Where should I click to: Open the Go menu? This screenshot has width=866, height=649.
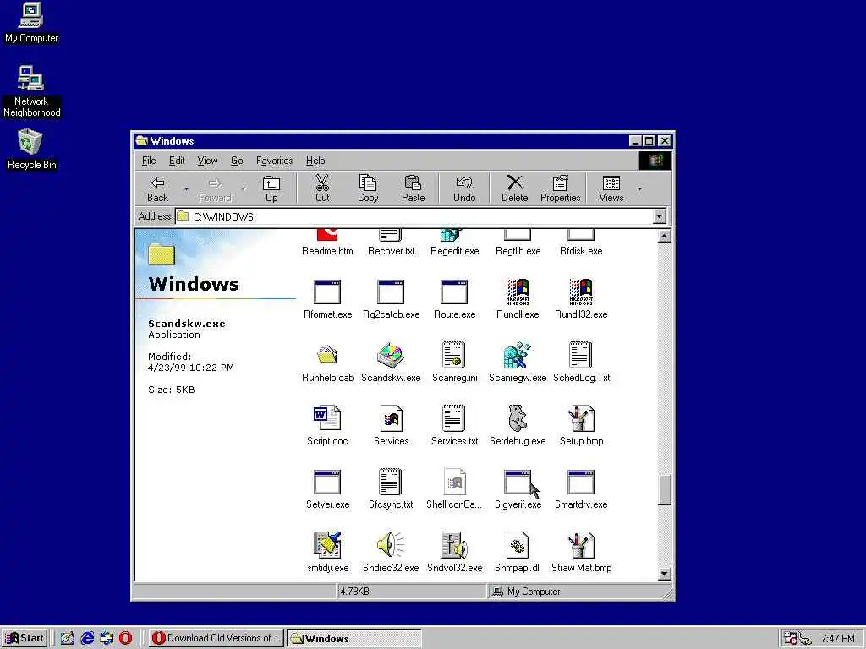pos(237,161)
